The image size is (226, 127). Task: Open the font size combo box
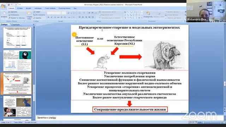click(x=64, y=13)
